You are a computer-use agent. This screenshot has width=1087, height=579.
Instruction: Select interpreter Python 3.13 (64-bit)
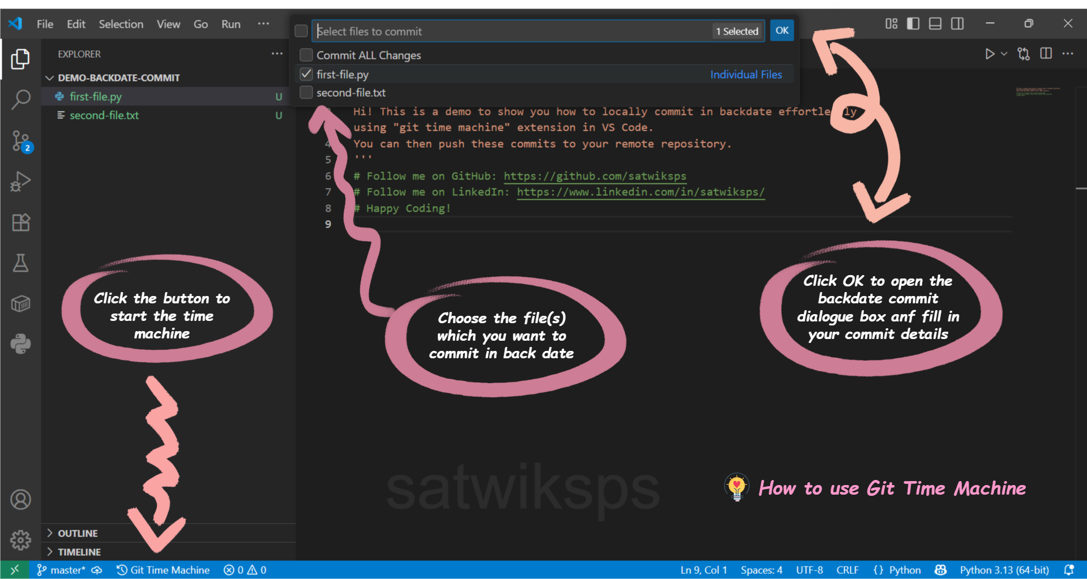point(1004,570)
